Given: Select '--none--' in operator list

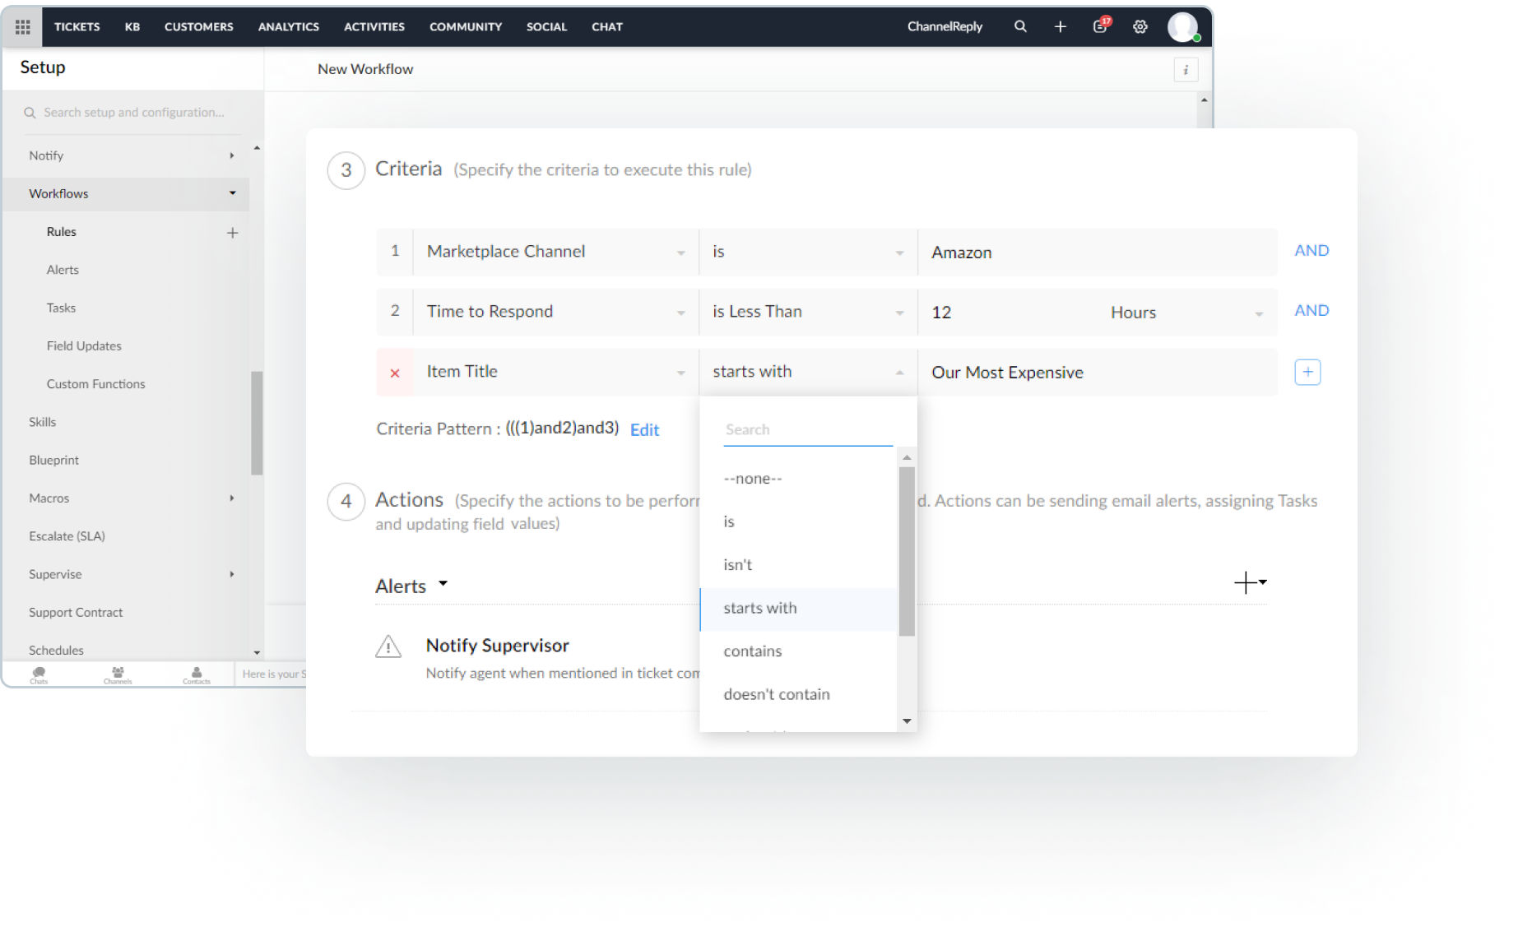Looking at the screenshot, I should tap(798, 479).
